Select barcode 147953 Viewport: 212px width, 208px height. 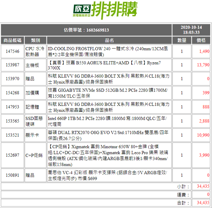click(12, 107)
